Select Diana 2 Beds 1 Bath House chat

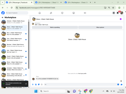pyautogui.click(x=14, y=28)
